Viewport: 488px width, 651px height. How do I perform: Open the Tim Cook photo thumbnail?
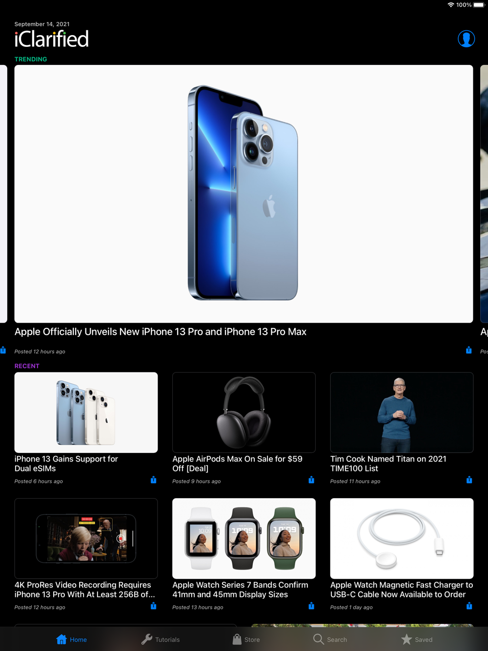coord(402,412)
